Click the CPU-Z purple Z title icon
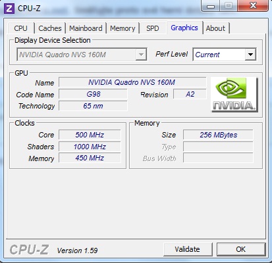Viewport: 272px width, 263px height. pos(9,9)
